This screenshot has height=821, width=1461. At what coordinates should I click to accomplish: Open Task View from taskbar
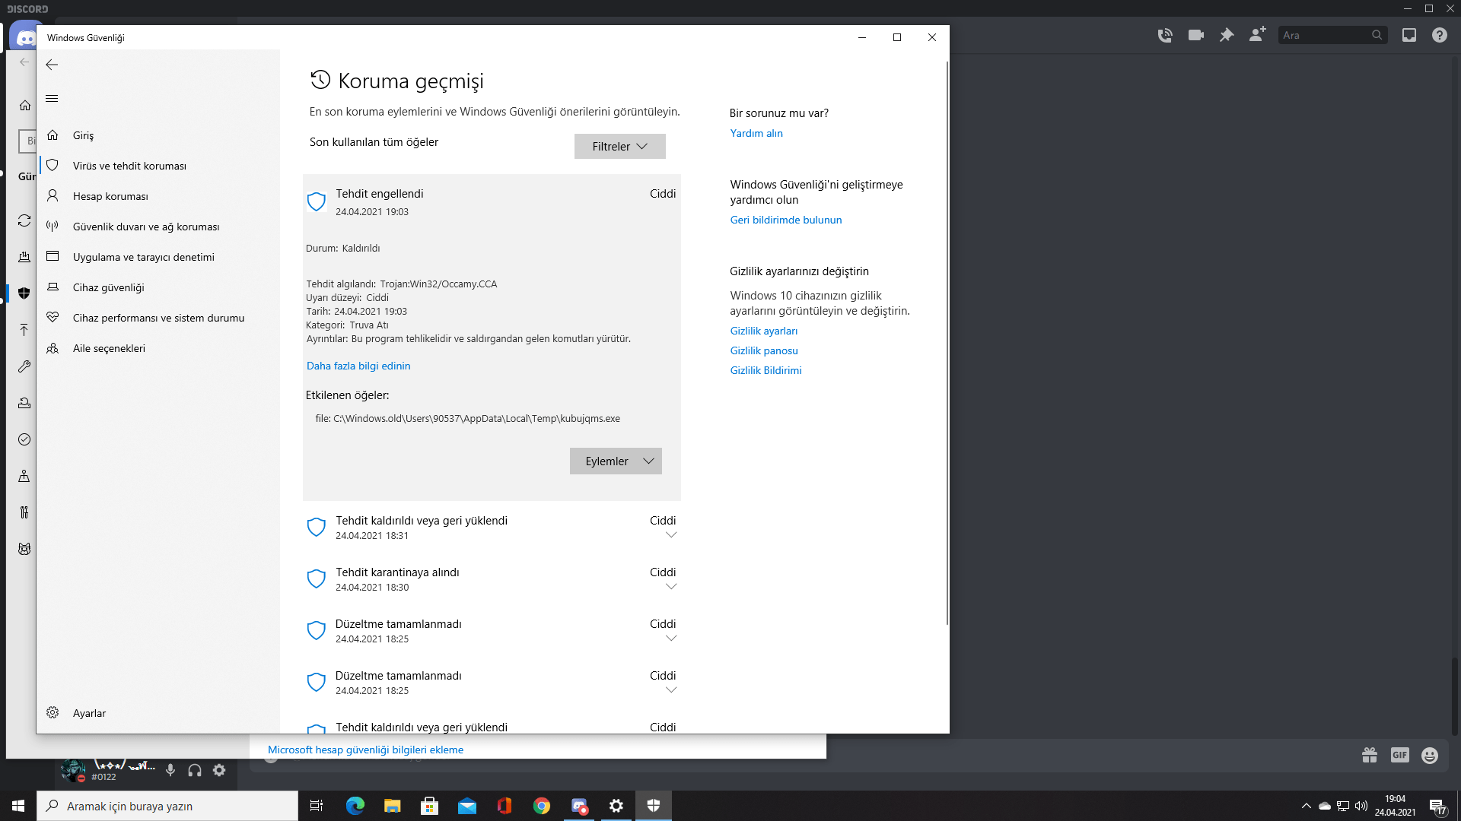point(317,806)
